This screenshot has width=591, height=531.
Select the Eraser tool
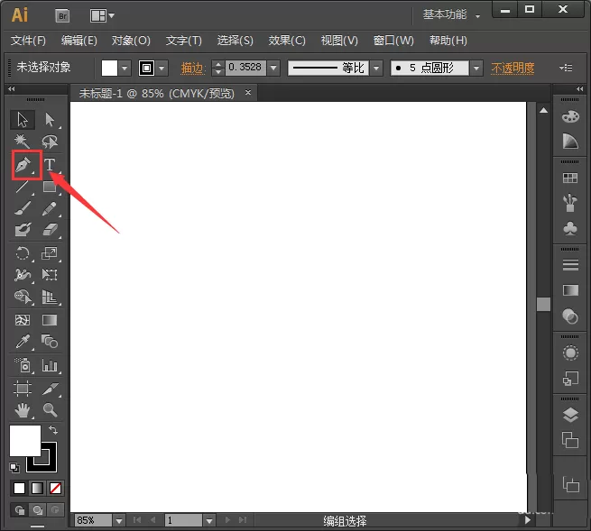(x=50, y=229)
